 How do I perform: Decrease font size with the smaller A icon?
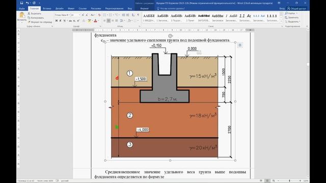[x=87, y=15]
